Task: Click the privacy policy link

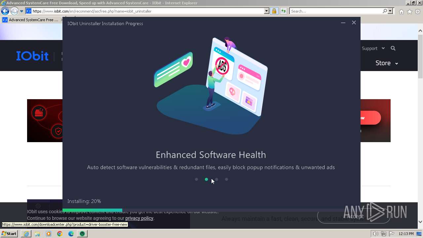Action: [x=139, y=218]
